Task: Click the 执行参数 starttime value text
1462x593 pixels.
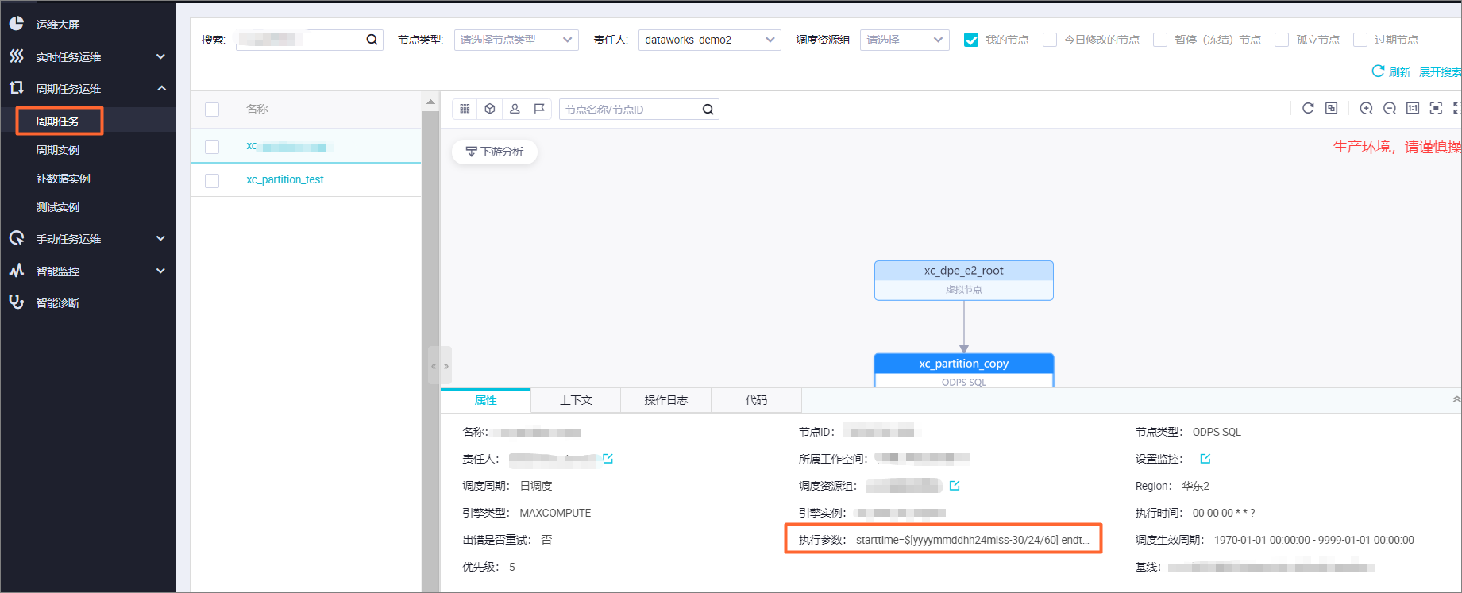Action: click(973, 540)
